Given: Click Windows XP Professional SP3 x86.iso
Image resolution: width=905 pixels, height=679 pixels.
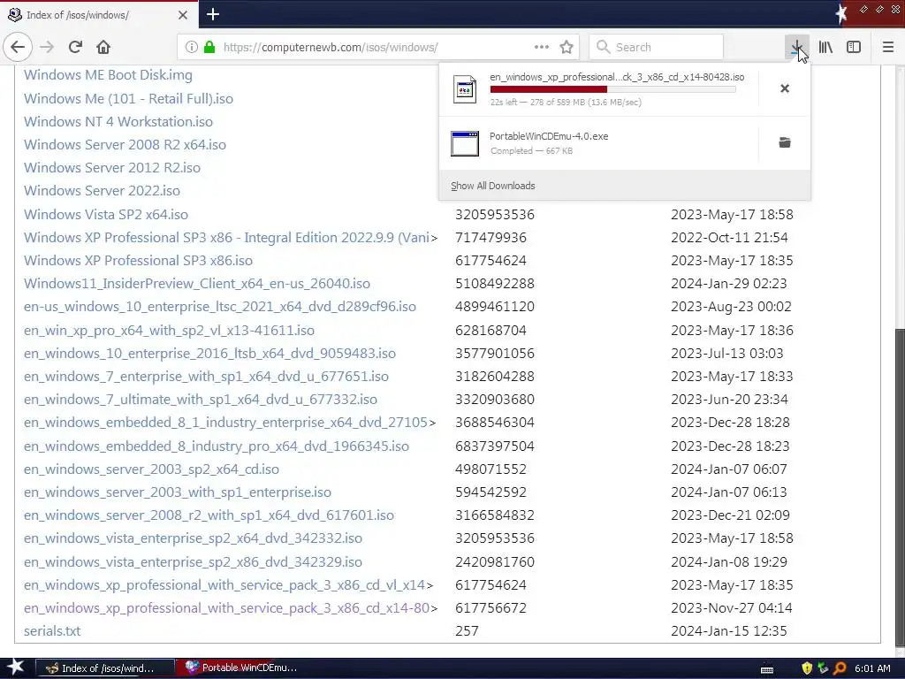Looking at the screenshot, I should pyautogui.click(x=138, y=261).
